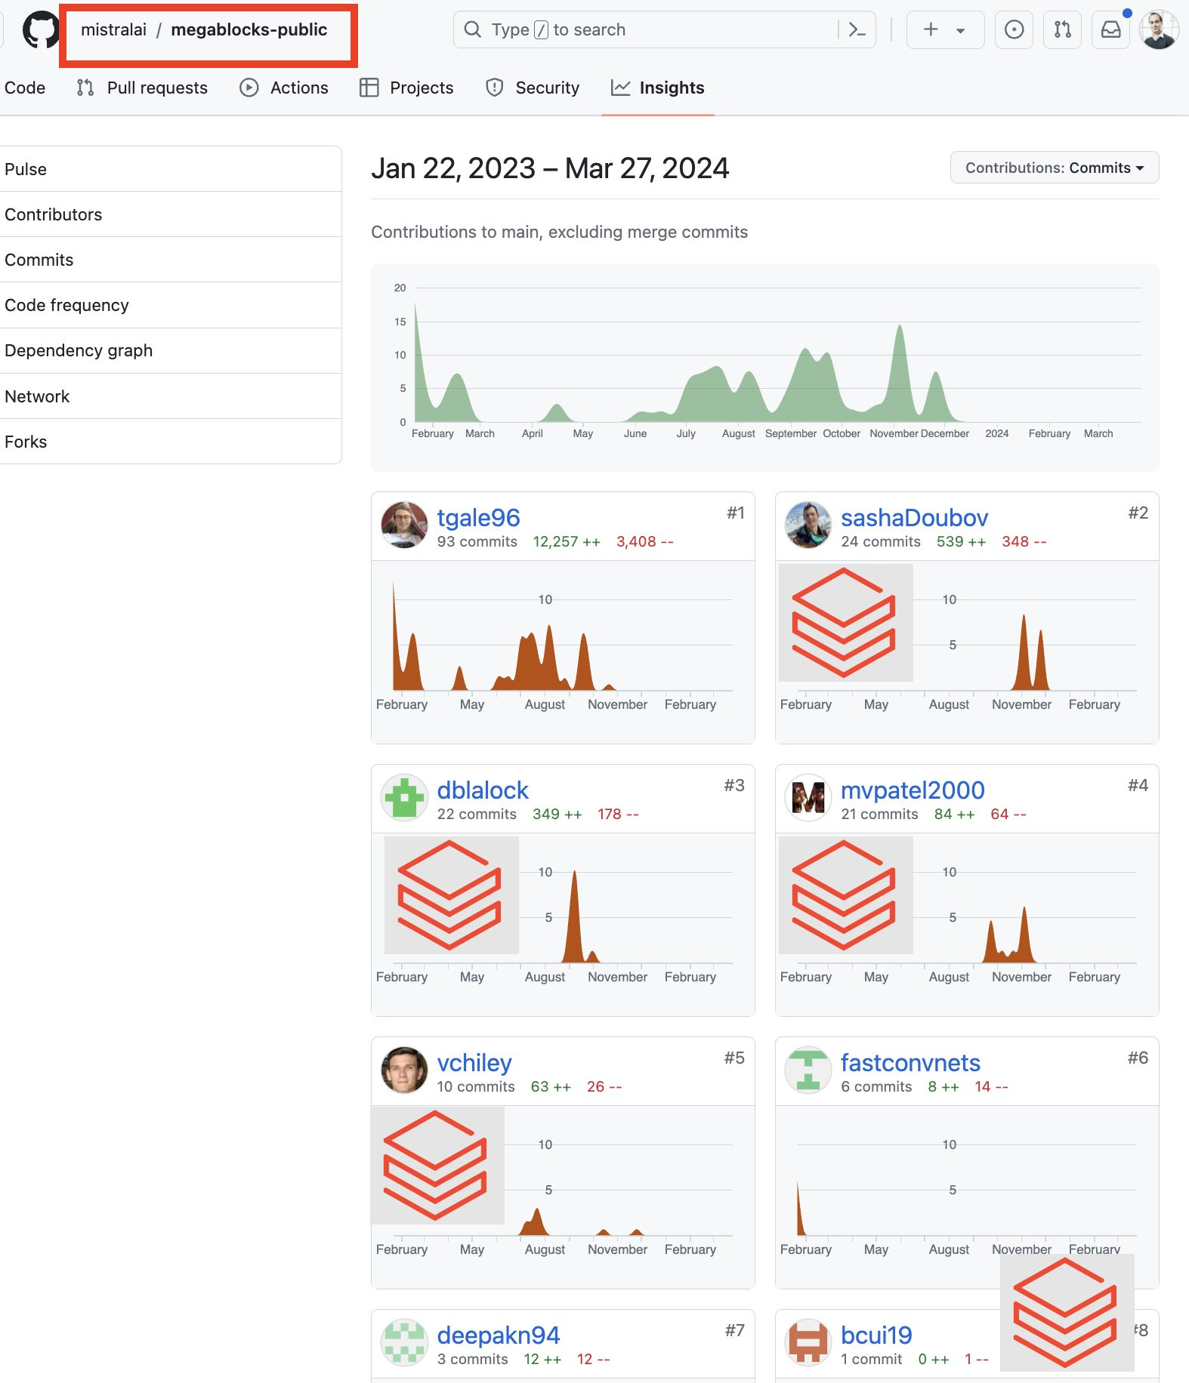Click tgale96's commit activity chart
The width and height of the screenshot is (1189, 1383).
563,651
